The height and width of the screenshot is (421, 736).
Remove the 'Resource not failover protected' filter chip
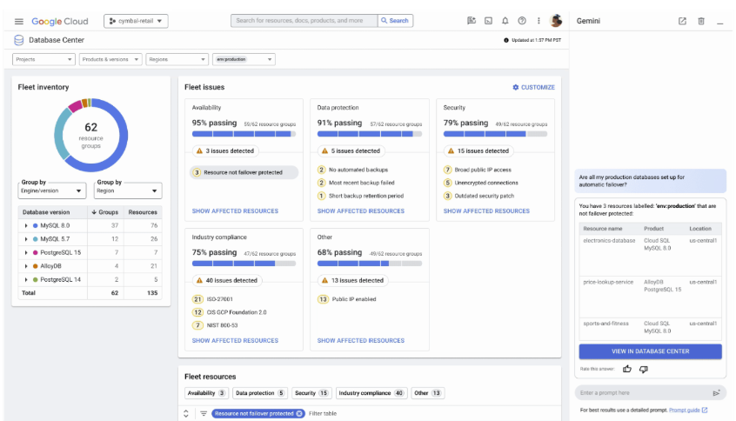click(x=299, y=413)
